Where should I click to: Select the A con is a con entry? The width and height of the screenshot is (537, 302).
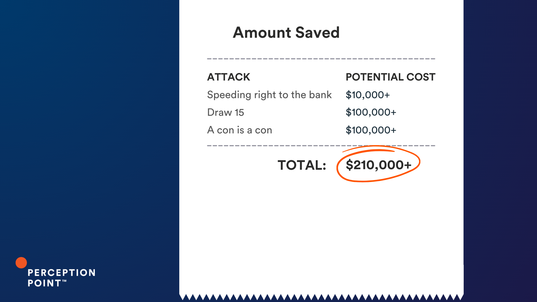[x=240, y=130]
